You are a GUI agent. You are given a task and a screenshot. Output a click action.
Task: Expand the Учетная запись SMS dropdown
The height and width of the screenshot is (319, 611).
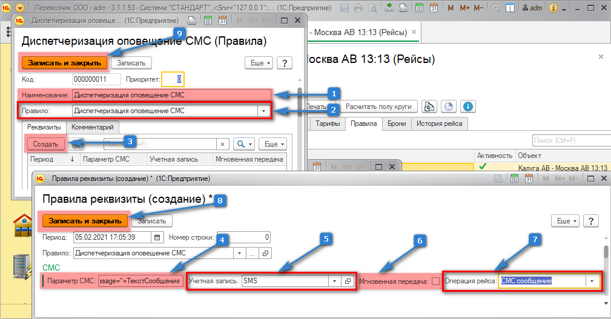(334, 281)
